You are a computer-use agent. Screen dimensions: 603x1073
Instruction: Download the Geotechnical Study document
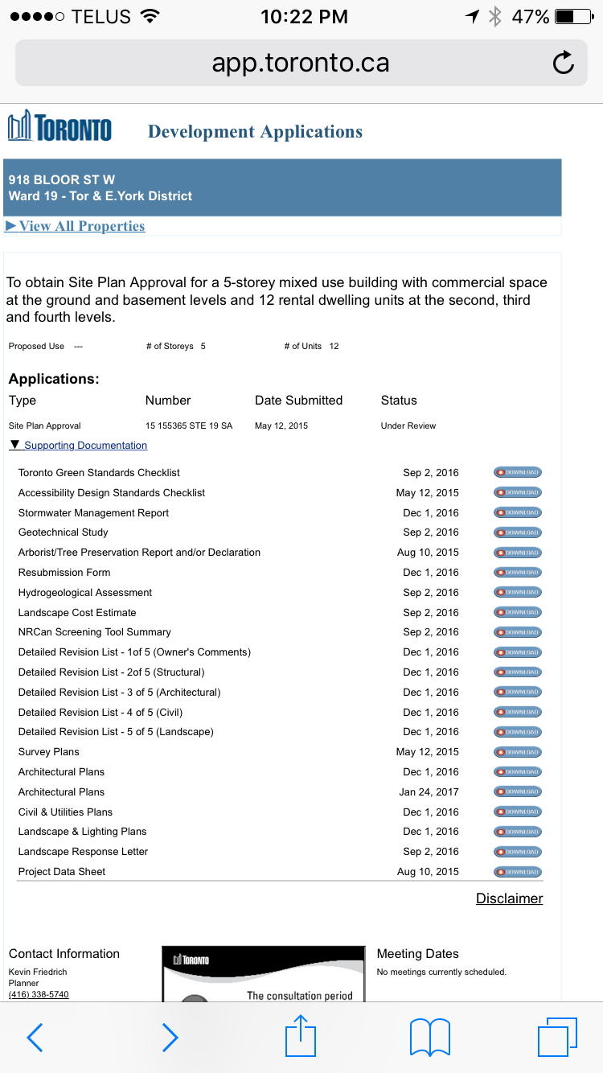pos(518,532)
